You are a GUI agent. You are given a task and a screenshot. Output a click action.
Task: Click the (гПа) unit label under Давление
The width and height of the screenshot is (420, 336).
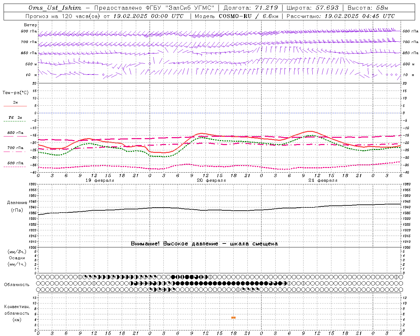pos(17,210)
